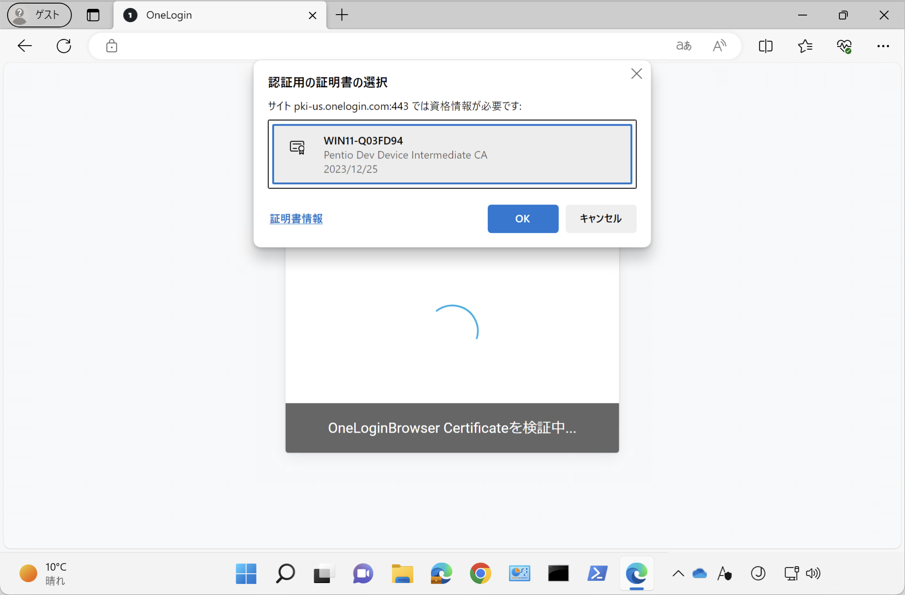Minimize the Edge browser window
905x595 pixels.
pos(802,15)
